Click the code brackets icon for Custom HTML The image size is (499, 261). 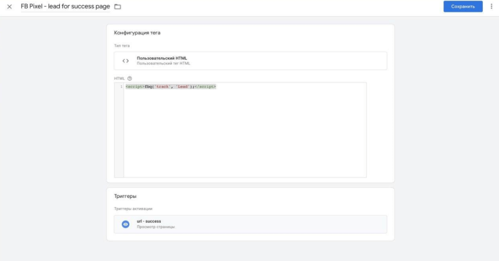click(x=125, y=61)
